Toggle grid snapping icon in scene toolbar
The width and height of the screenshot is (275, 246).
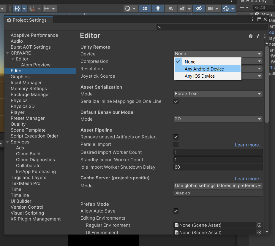click(x=17, y=9)
